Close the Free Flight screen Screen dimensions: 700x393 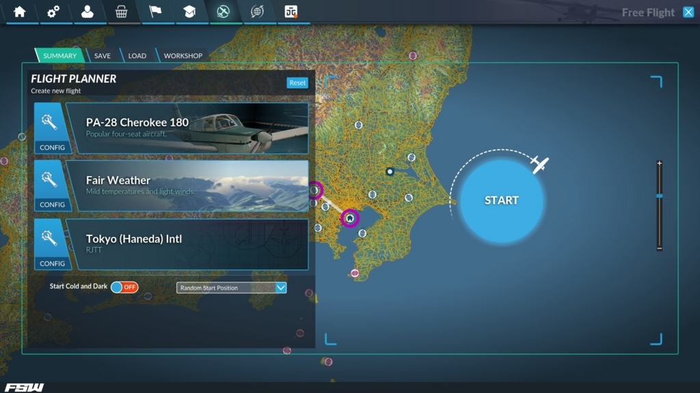tap(688, 12)
